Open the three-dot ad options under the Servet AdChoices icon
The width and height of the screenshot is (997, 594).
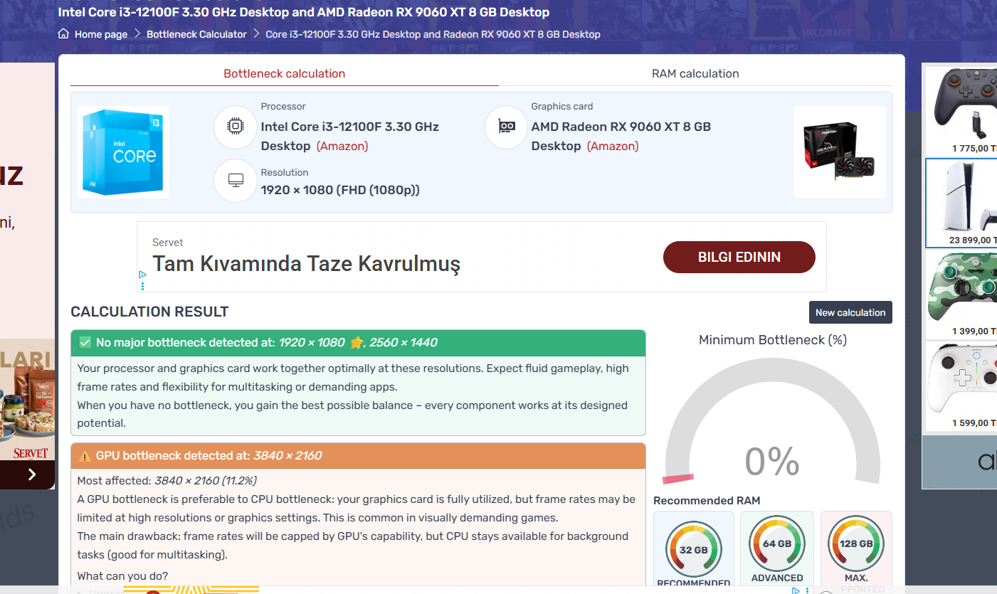pos(142,286)
